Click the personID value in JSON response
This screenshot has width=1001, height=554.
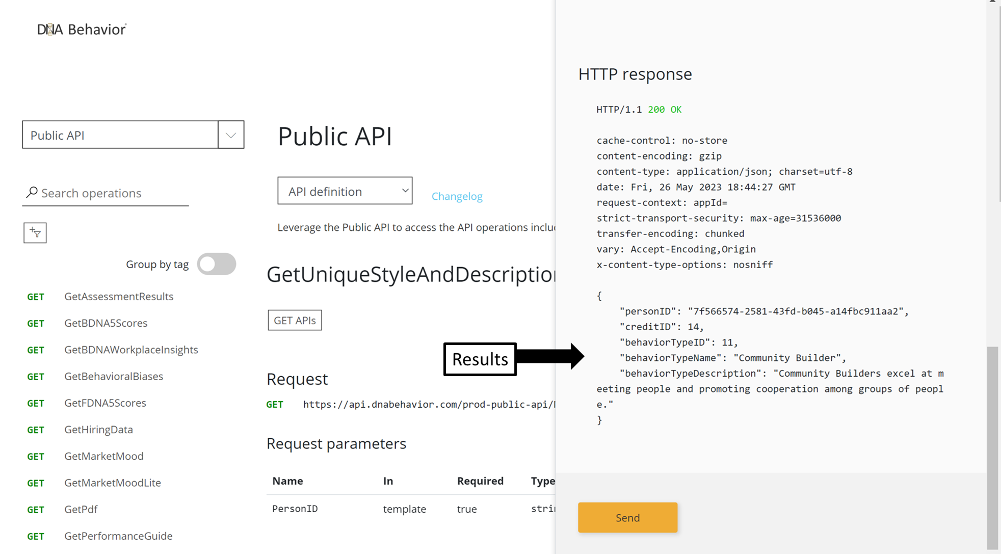pyautogui.click(x=796, y=311)
